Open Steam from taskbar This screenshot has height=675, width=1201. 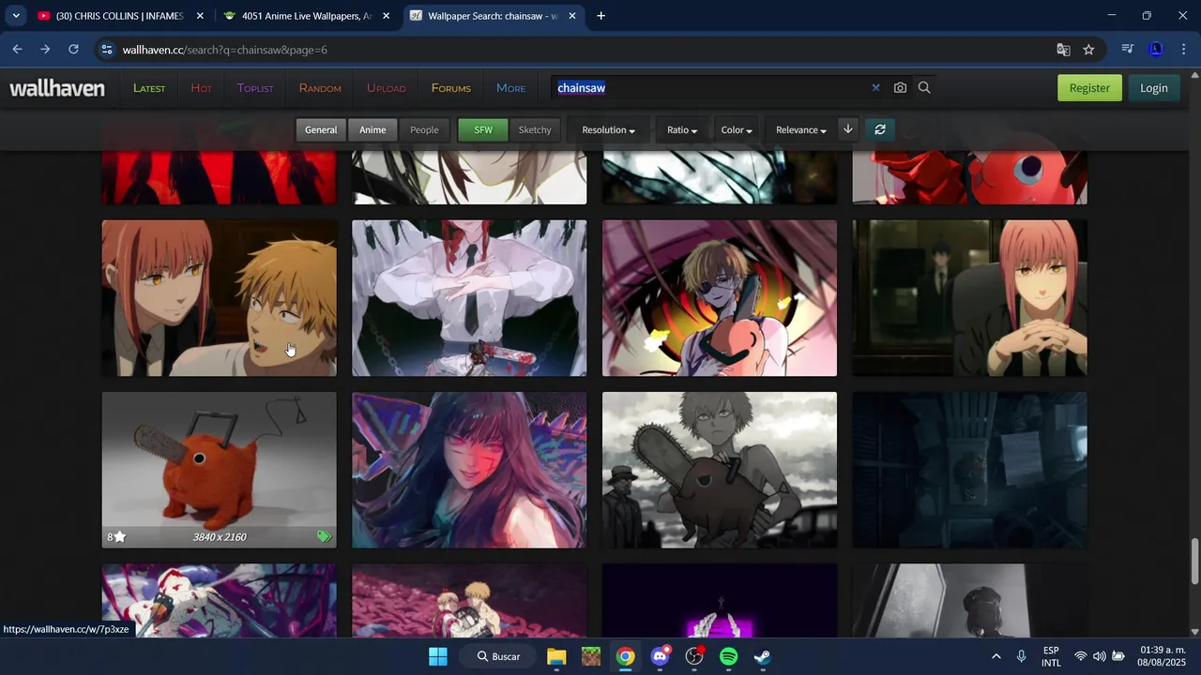[763, 656]
